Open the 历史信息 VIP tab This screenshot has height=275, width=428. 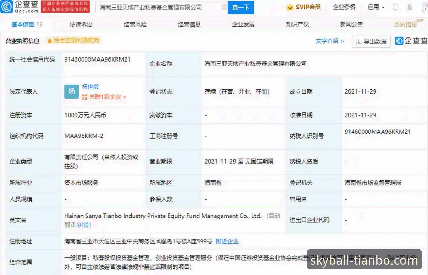(x=408, y=24)
